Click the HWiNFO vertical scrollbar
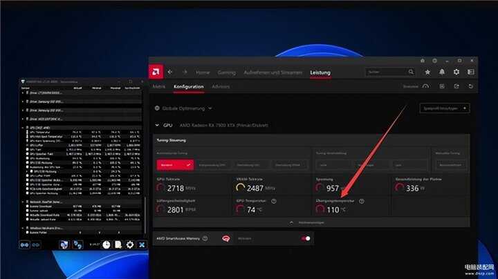This screenshot has height=279, width=498. [x=145, y=216]
